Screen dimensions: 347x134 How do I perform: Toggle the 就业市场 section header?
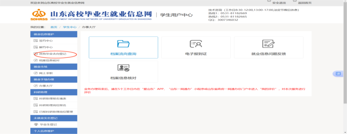54,67
